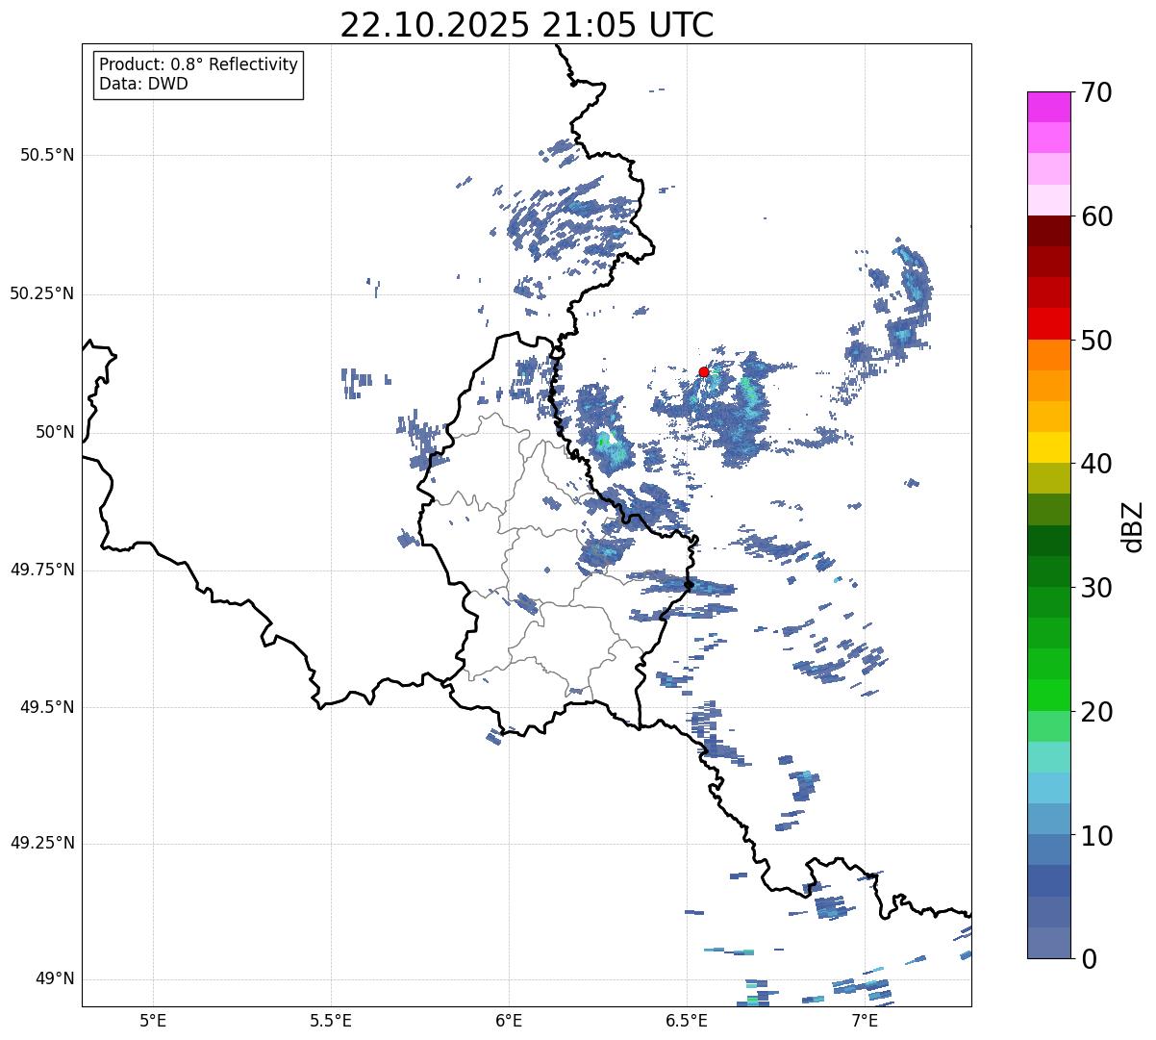Click the red marker dot on the map
Image resolution: width=1156 pixels, height=1040 pixels.
(703, 371)
